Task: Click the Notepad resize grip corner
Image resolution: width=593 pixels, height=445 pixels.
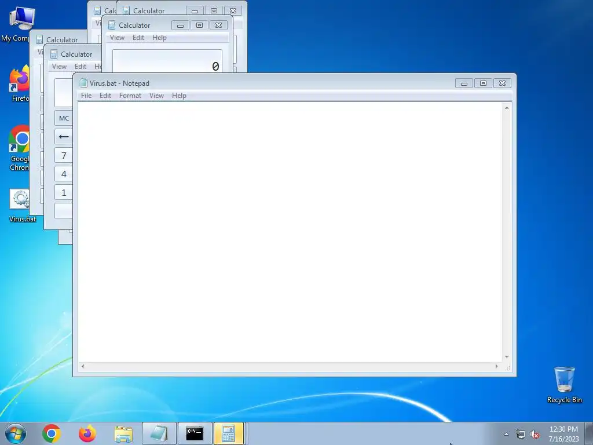Action: click(x=507, y=367)
